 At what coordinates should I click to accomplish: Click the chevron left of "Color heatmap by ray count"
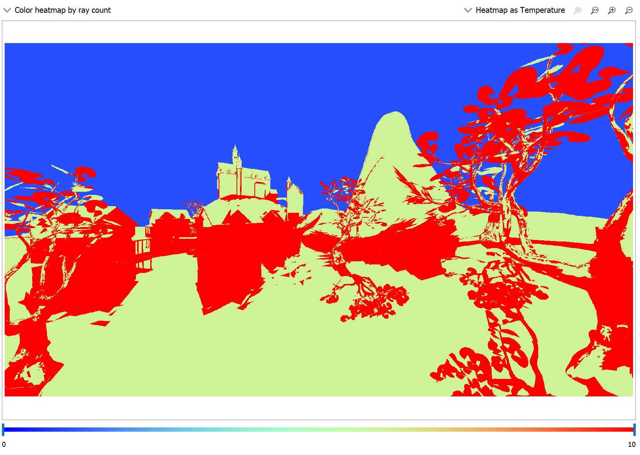coord(7,10)
